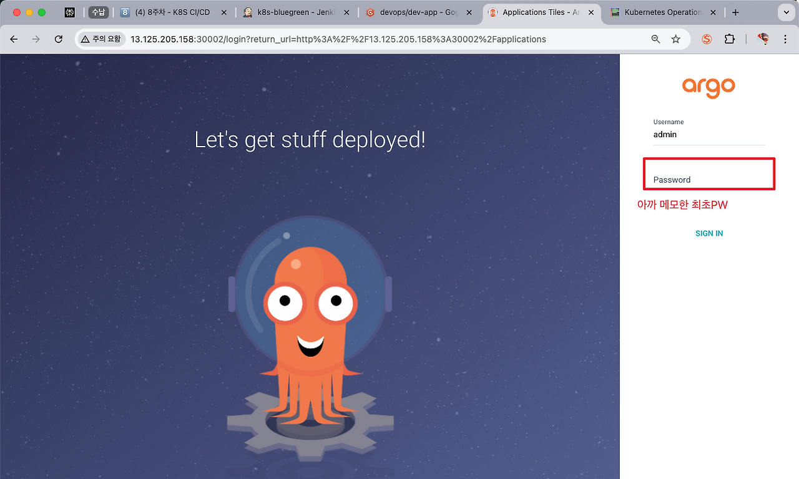Viewport: 799px width, 479px height.
Task: Click the orange S extension icon
Action: [x=707, y=39]
